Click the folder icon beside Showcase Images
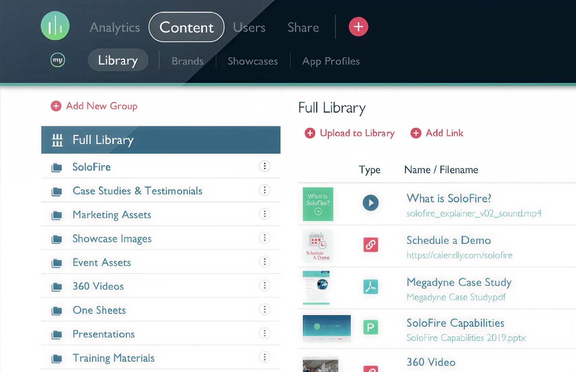576x372 pixels. click(x=57, y=239)
